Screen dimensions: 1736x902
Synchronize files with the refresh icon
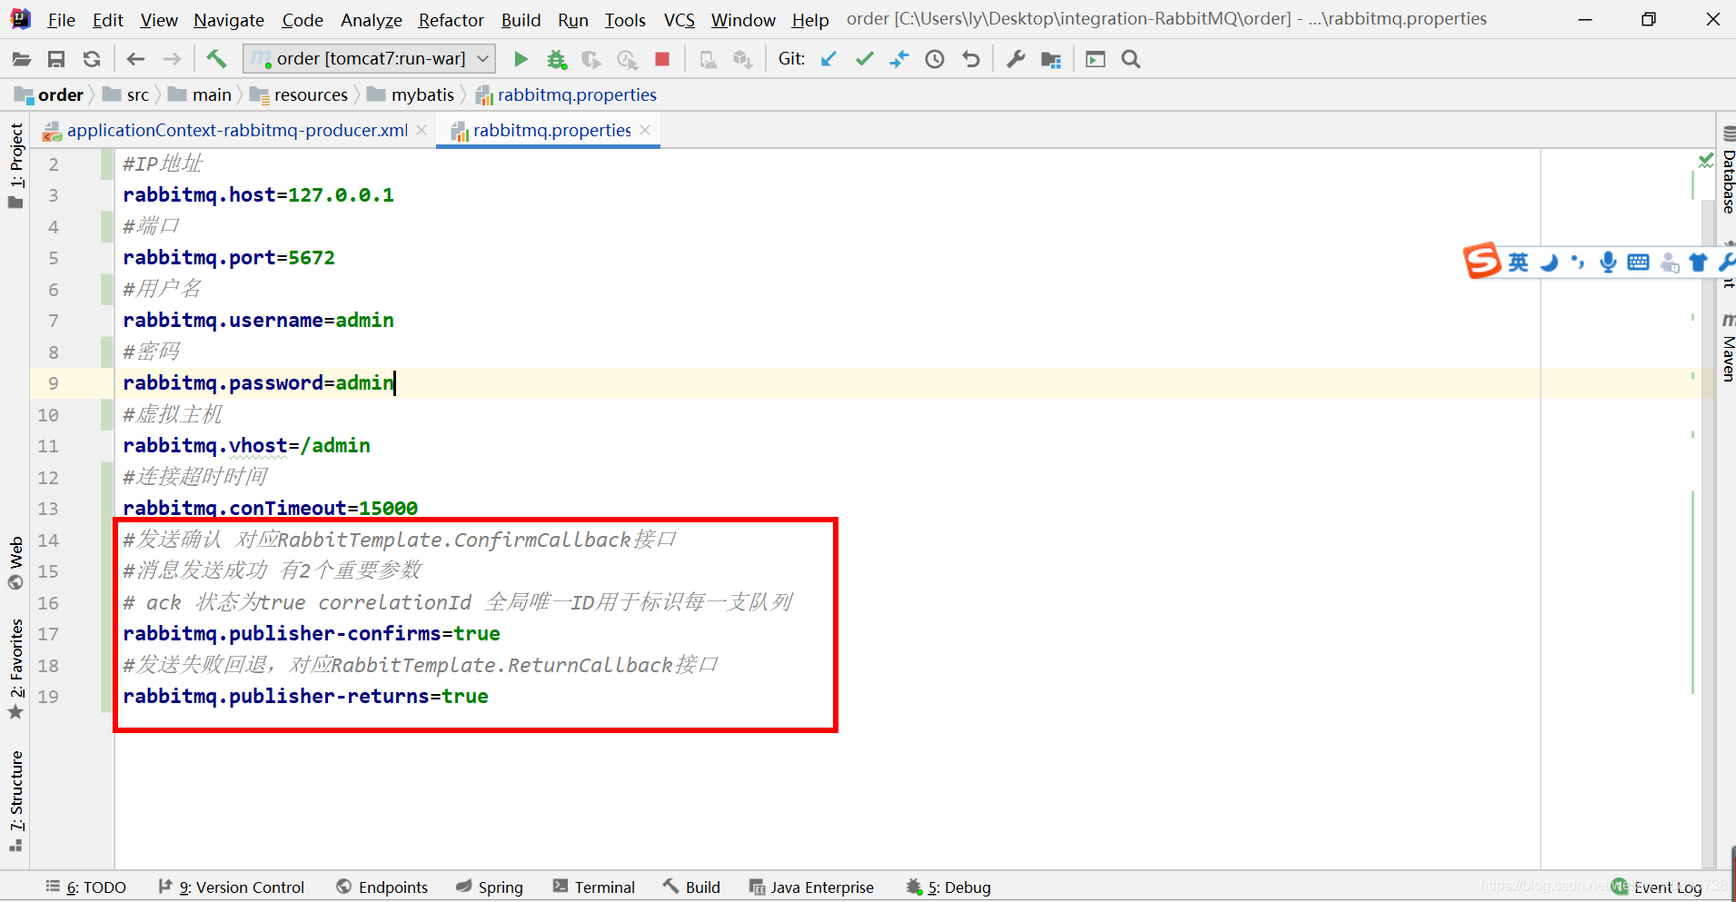92,59
